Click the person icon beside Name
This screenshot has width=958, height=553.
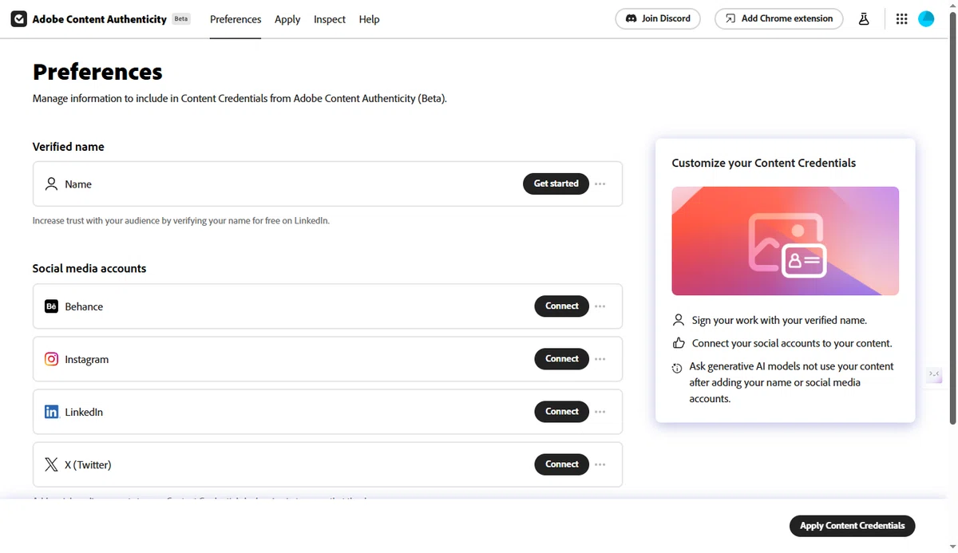pos(51,184)
